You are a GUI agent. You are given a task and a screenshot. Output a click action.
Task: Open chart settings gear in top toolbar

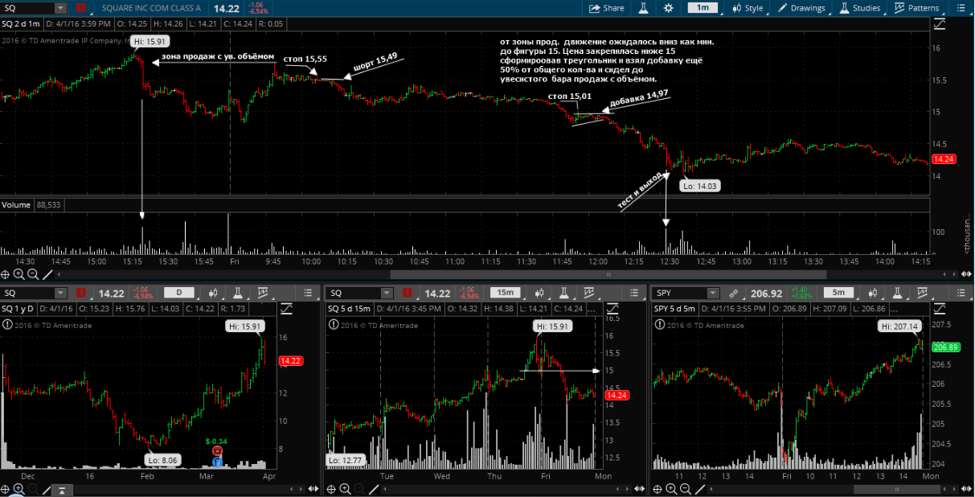pos(669,8)
